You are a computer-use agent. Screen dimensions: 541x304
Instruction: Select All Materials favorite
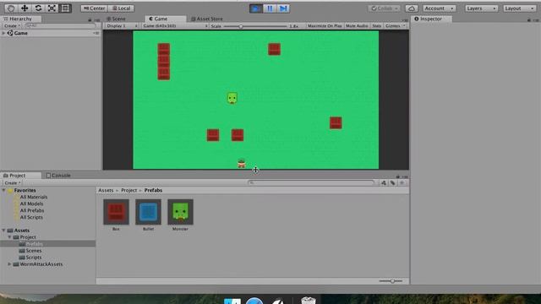pos(34,197)
